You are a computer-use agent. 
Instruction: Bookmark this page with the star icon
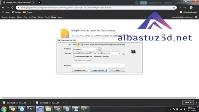(174, 7)
